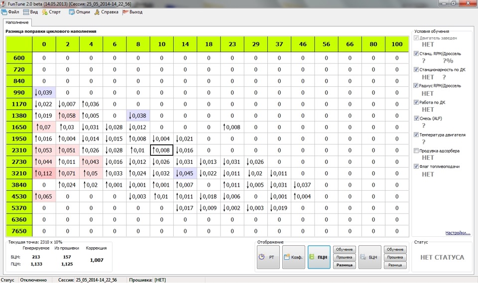Select highlighted cell 0,008 in row 2310
Image resolution: width=478 pixels, height=283 pixels.
(161, 150)
